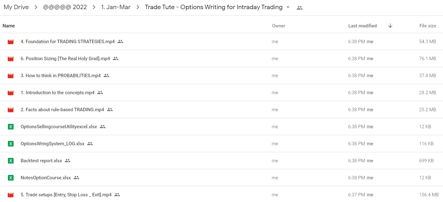The image size is (443, 202).
Task: Click shared icon next to Introduction to the concepts.mp4
Action: point(100,93)
